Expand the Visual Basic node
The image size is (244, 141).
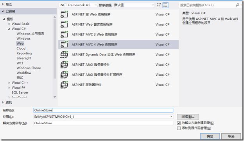point(9,24)
